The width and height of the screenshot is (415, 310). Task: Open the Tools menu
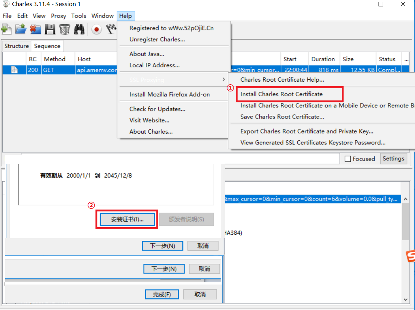pos(79,16)
